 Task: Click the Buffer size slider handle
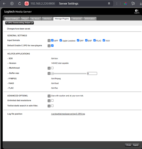[53, 74]
